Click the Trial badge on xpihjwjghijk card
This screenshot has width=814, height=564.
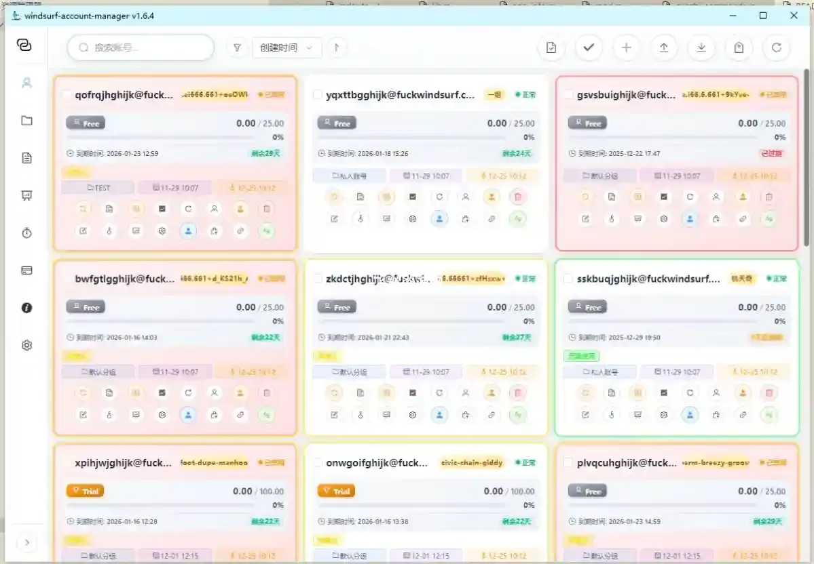(85, 491)
